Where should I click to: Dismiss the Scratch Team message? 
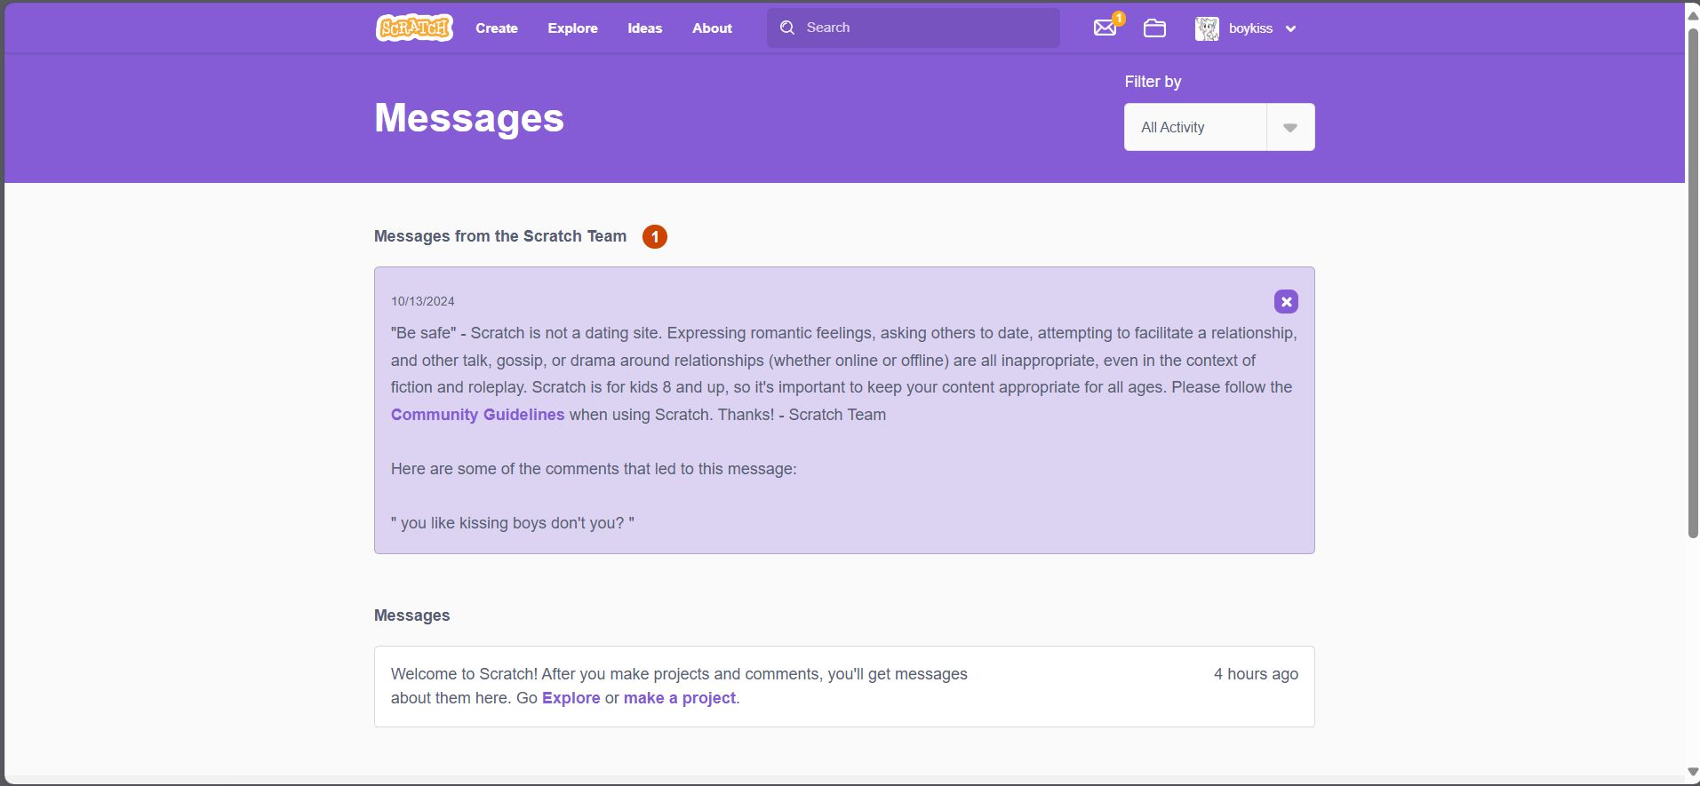coord(1286,302)
